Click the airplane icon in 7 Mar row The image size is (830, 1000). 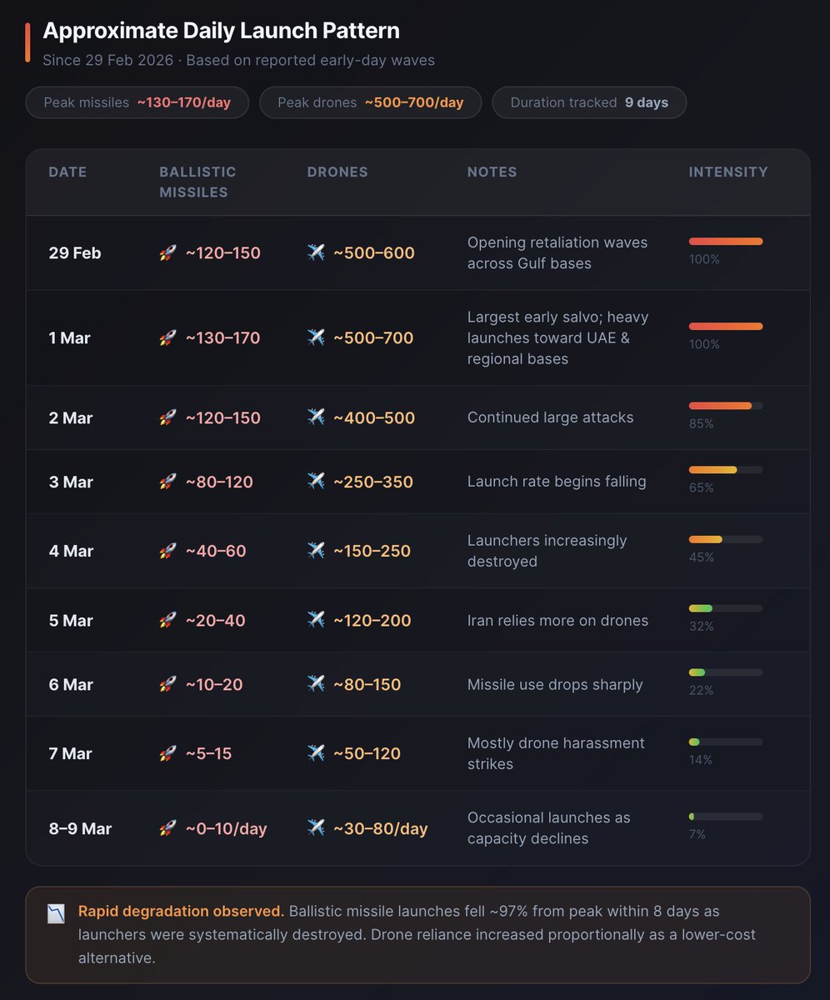point(316,753)
